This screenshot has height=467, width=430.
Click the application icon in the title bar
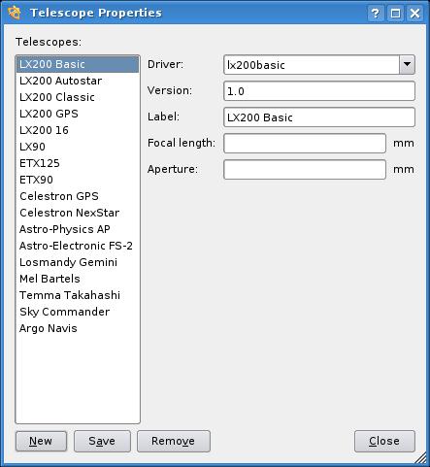15,13
